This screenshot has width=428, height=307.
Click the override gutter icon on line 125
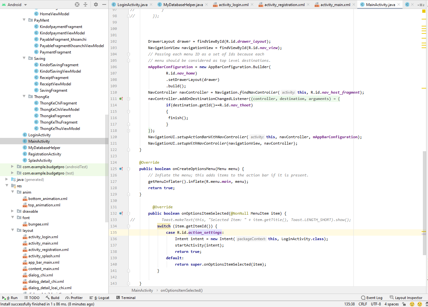click(x=121, y=169)
